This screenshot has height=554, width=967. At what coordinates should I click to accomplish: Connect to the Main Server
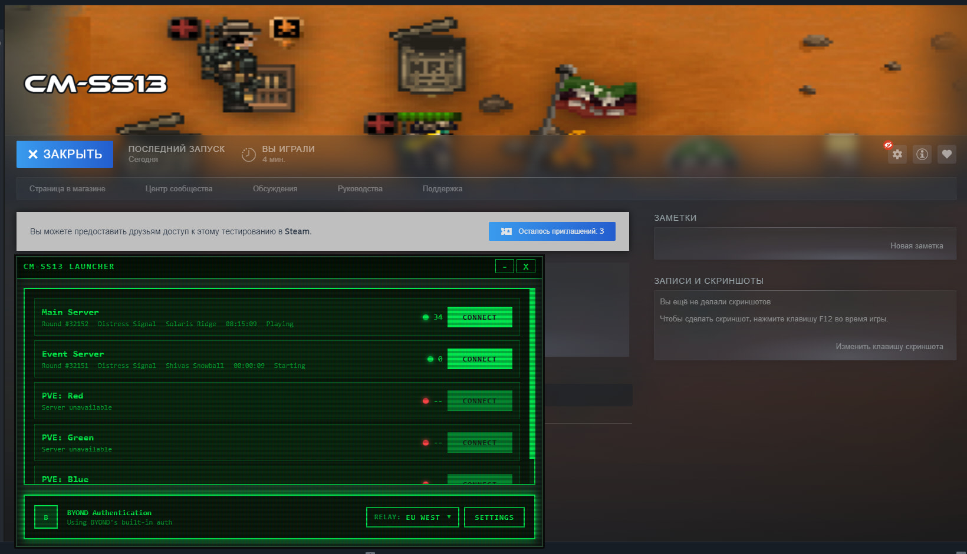pos(479,317)
